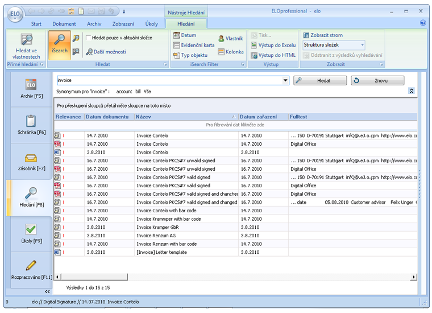432x313 pixels.
Task: Open Rozpracováno [F11] in sidebar
Action: (x=31, y=270)
